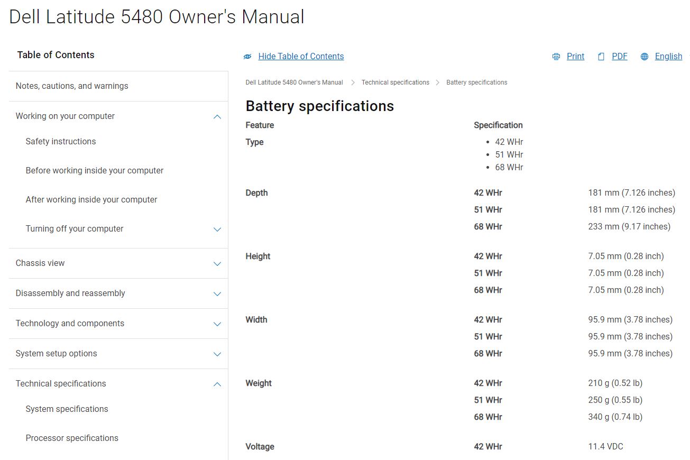The image size is (690, 460).
Task: Open the Print link
Action: coord(575,57)
